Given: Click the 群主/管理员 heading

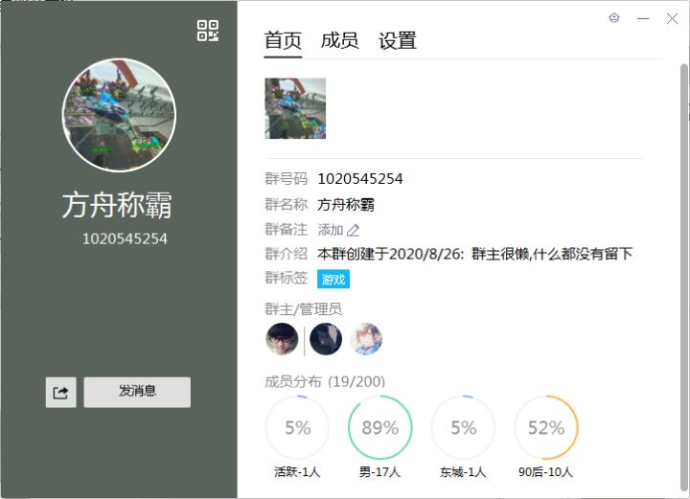Looking at the screenshot, I should 303,309.
